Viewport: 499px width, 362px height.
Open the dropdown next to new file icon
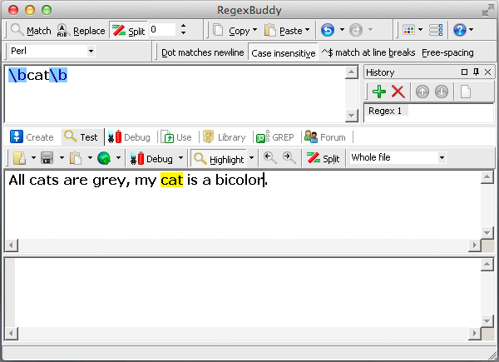point(33,157)
